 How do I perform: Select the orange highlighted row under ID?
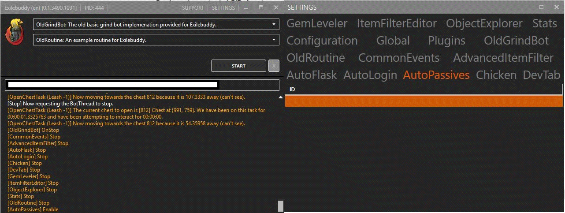coord(424,101)
